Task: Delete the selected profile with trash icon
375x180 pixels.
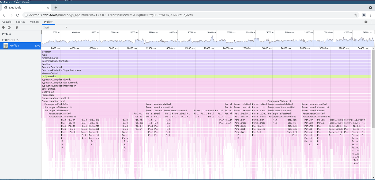Action: point(17,27)
